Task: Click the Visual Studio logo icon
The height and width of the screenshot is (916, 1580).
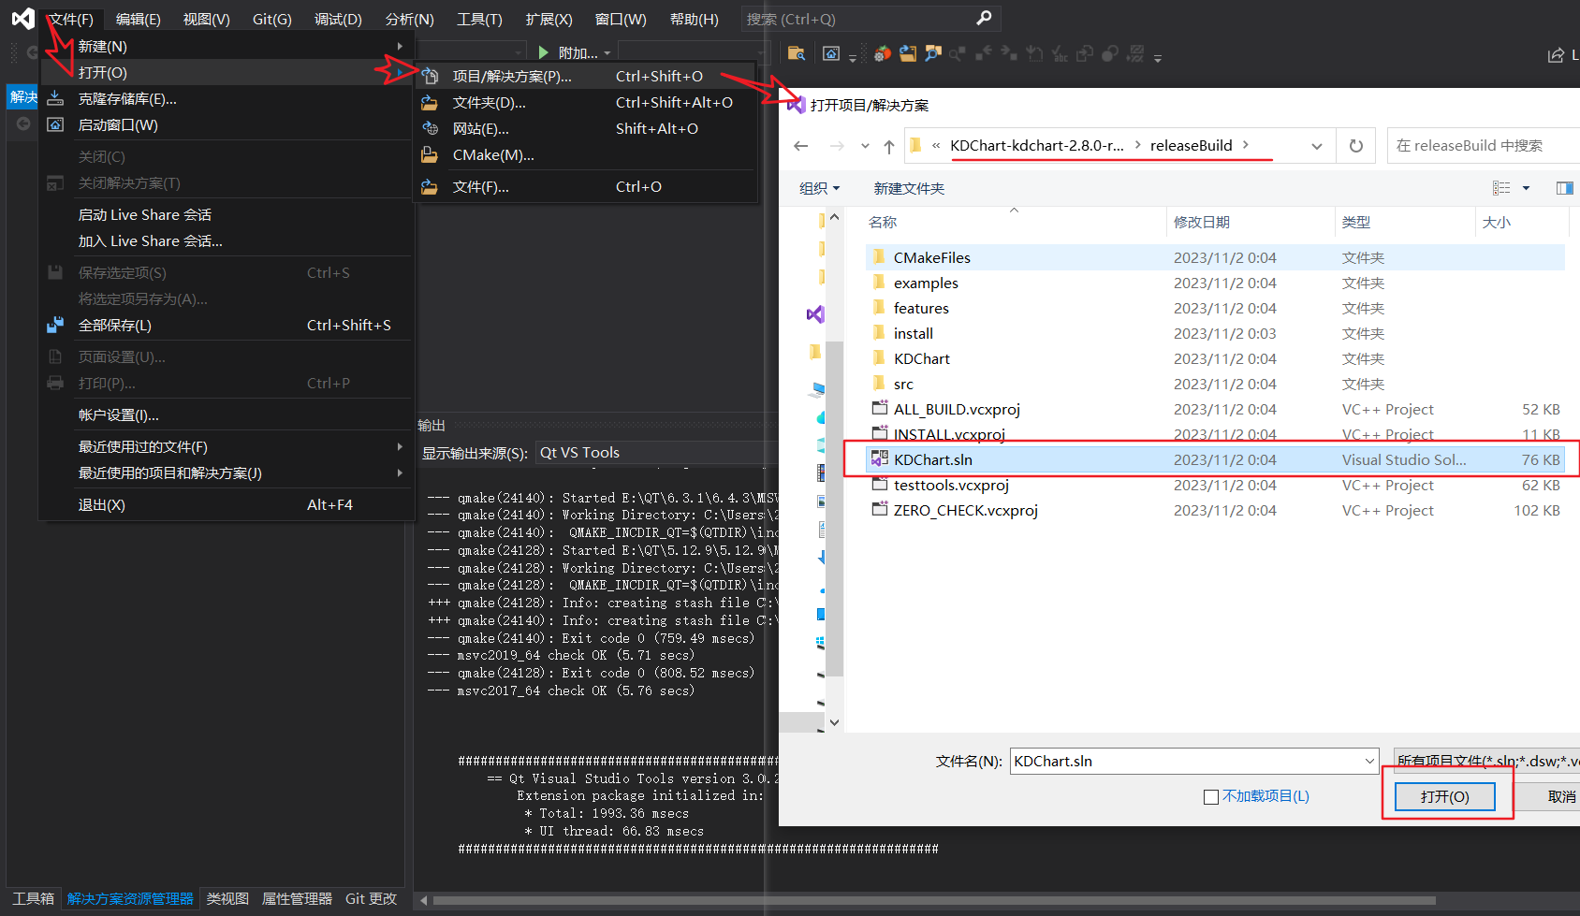Action: (23, 18)
